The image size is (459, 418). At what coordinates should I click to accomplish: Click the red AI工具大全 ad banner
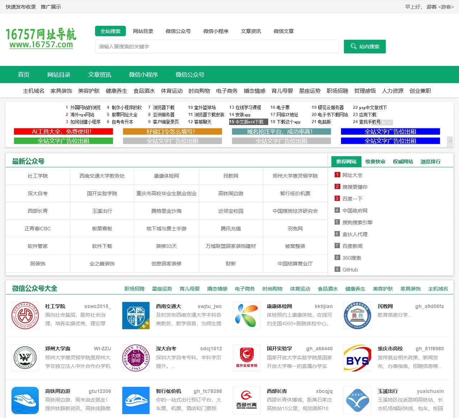pos(63,131)
